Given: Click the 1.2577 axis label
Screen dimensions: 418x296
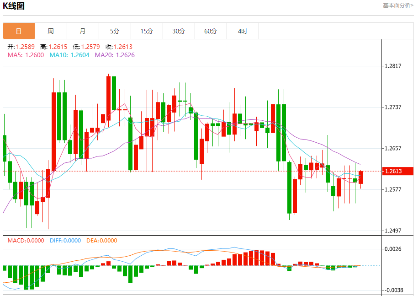Looking at the screenshot, I should click(393, 189).
